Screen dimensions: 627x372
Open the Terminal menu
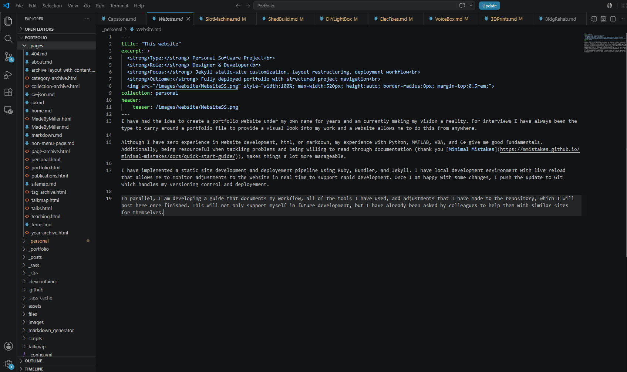(119, 6)
